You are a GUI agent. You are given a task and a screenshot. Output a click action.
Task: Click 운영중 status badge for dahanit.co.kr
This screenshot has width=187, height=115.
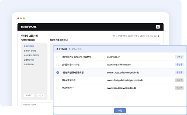pyautogui.click(x=179, y=57)
